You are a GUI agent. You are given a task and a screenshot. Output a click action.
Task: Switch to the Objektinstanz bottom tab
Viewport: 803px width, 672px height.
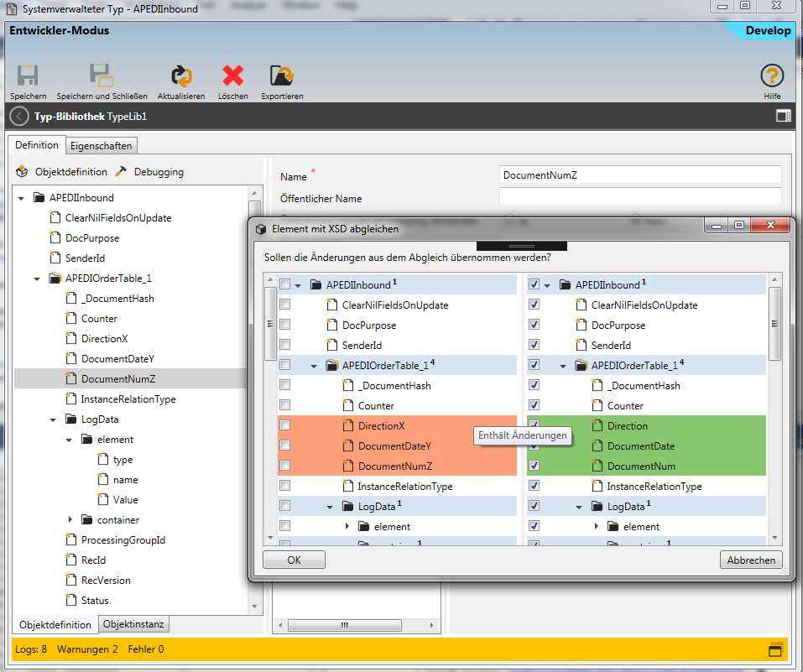(x=133, y=624)
